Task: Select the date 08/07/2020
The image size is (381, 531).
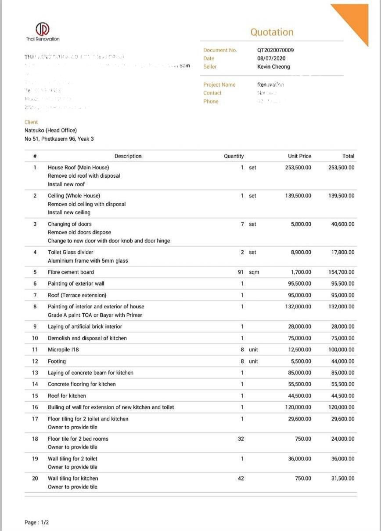Action: pos(271,59)
